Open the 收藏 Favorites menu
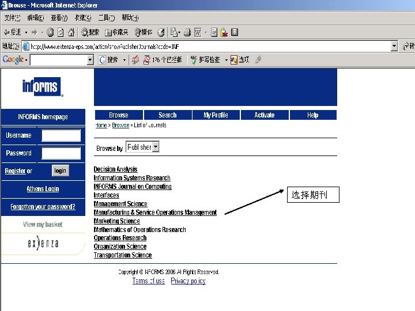Screen dimensions: 415x311 coord(83,18)
